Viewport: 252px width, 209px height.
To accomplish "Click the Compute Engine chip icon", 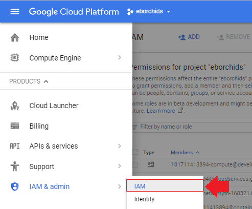I will coord(15,58).
